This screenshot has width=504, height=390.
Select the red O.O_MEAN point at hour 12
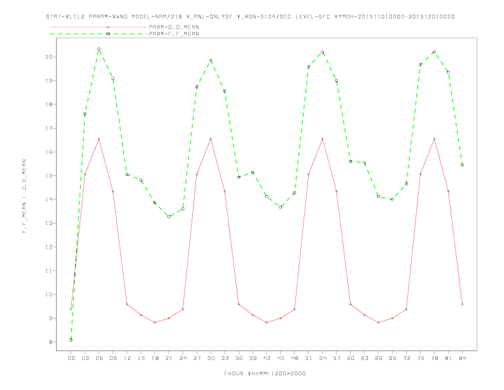tap(127, 304)
